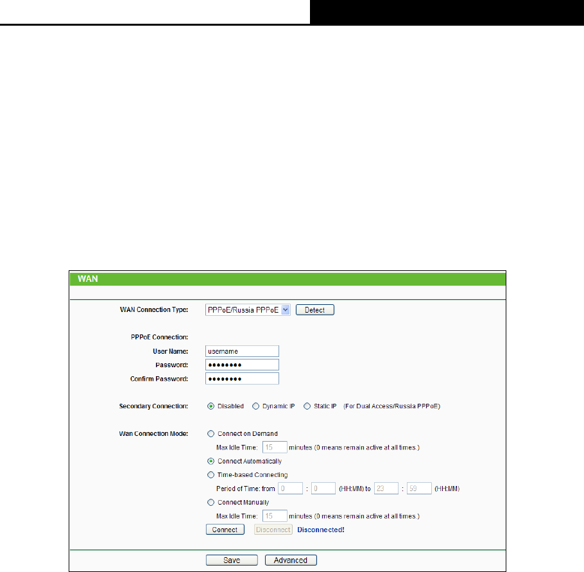Click the Disconnected! status text
Viewport: 584px width, 572px height.
pyautogui.click(x=321, y=530)
